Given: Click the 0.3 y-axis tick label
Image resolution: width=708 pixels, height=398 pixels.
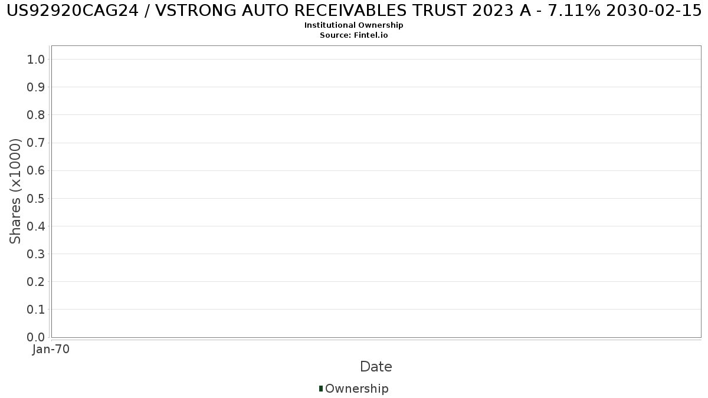Looking at the screenshot, I should [36, 254].
